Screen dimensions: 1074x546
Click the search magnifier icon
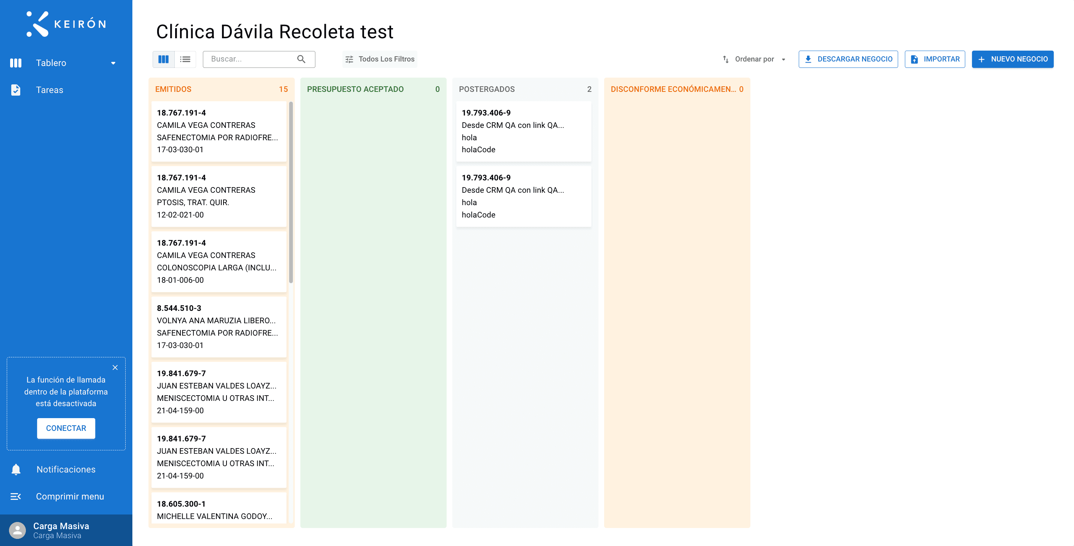pos(301,59)
